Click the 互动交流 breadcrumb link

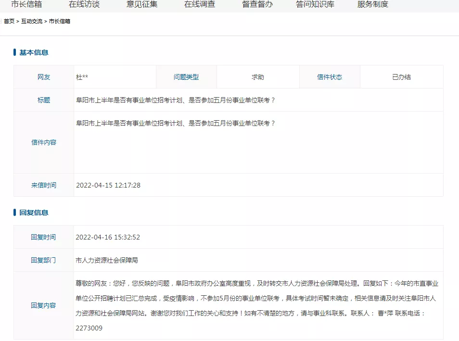click(x=32, y=21)
